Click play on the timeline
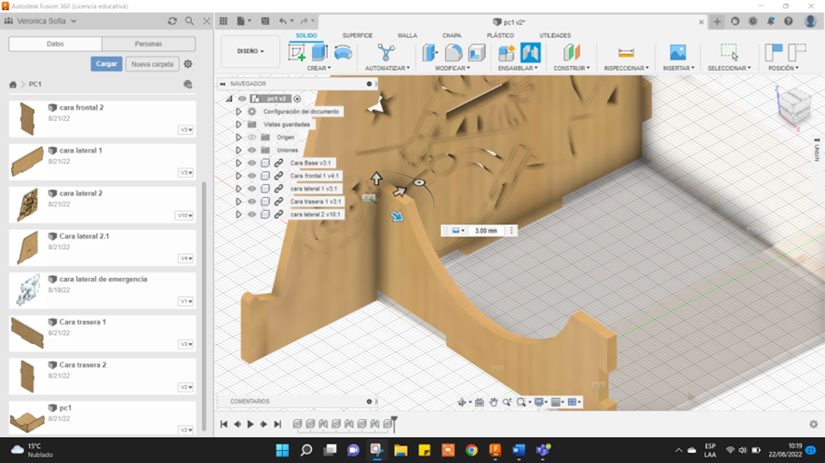The width and height of the screenshot is (825, 463). [x=250, y=424]
